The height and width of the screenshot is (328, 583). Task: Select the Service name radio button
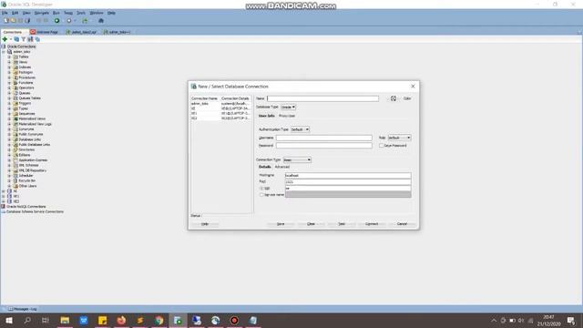click(261, 194)
